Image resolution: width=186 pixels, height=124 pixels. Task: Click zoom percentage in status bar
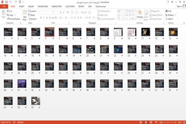point(180,122)
